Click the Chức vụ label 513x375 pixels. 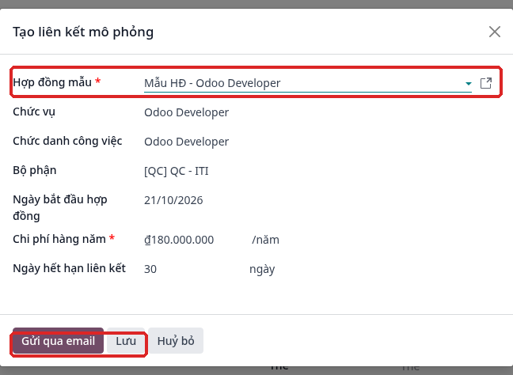[34, 112]
